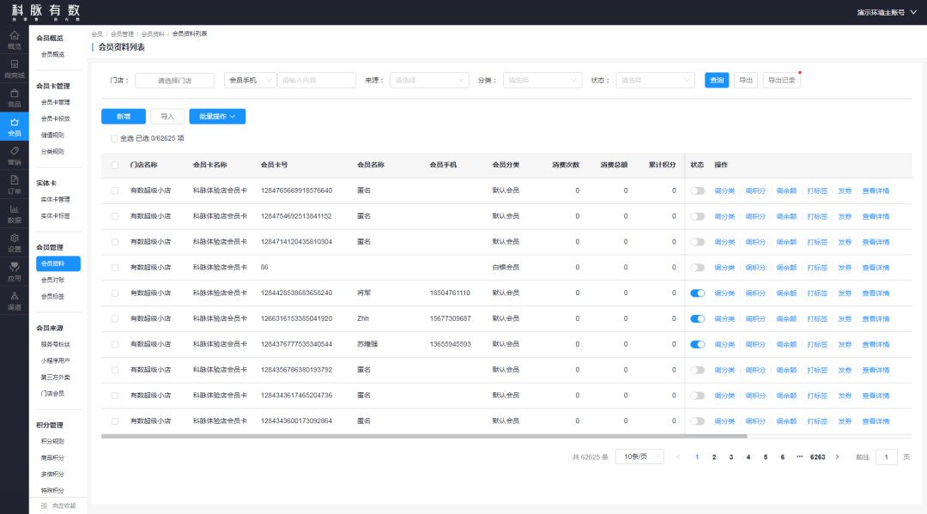The width and height of the screenshot is (927, 514).
Task: Open the 会员手机 search type dropdown
Action: click(x=250, y=81)
